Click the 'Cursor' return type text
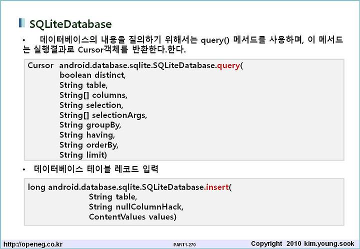The height and width of the screenshot is (249, 360). 40,65
